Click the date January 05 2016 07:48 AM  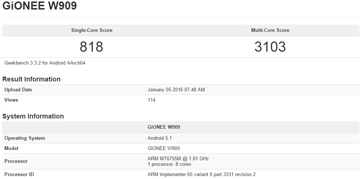176,90
